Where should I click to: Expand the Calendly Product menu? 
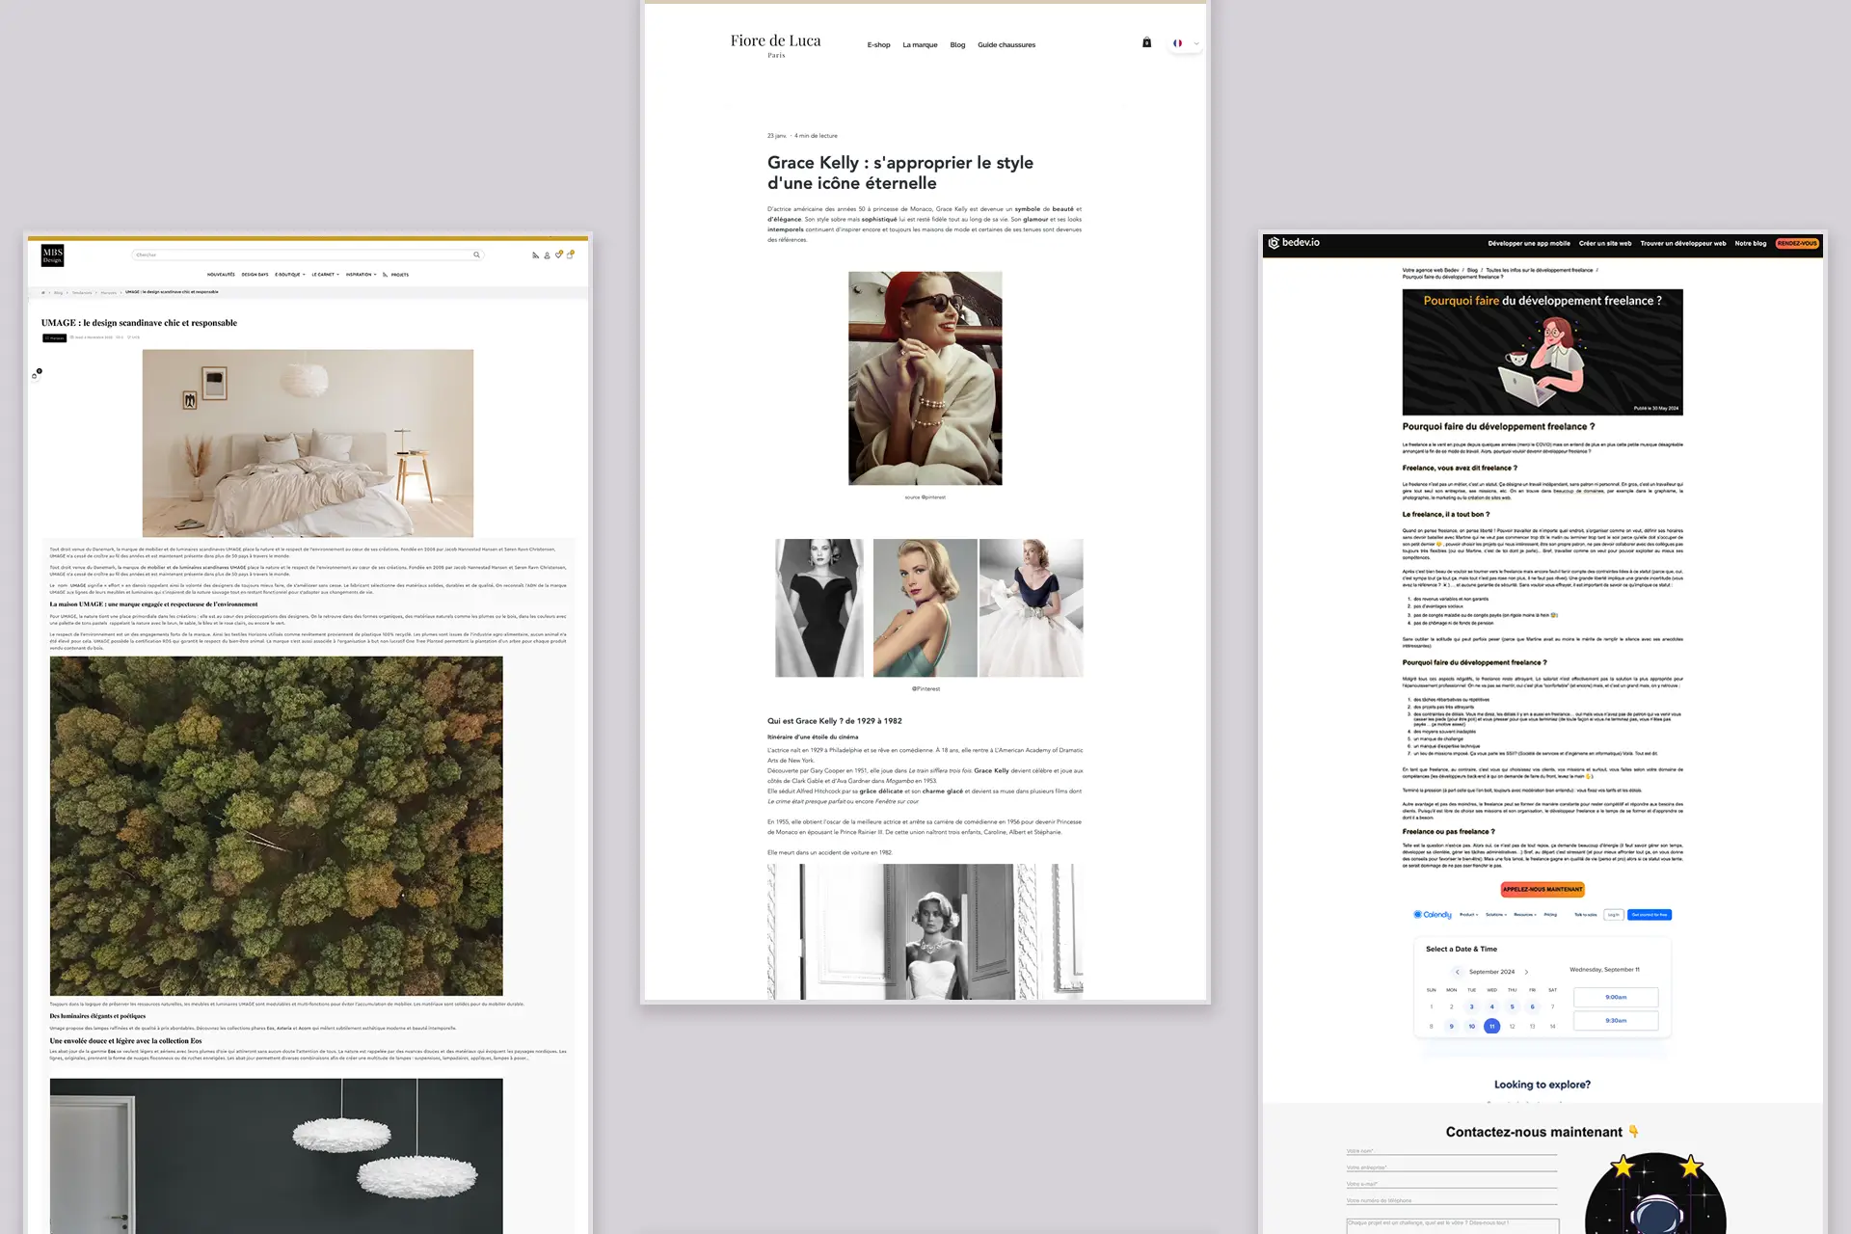1468,915
